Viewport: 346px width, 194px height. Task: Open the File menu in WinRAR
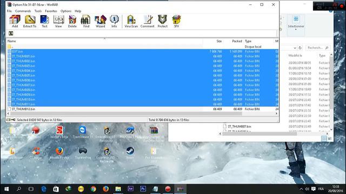coord(9,11)
